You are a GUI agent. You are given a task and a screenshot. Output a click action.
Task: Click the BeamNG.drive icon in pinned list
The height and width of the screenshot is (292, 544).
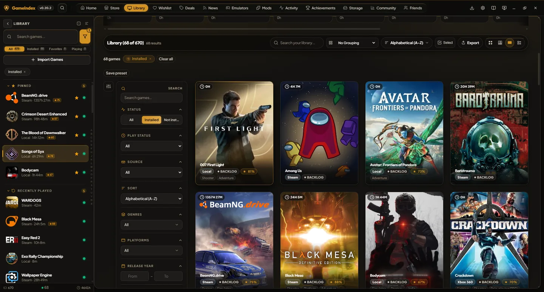pos(12,98)
